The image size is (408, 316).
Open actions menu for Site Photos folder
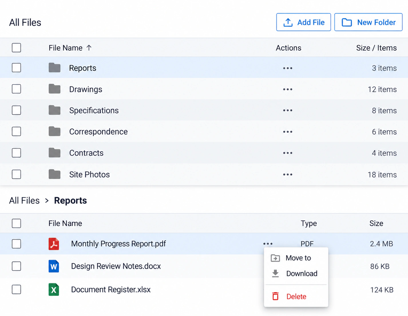pyautogui.click(x=288, y=174)
